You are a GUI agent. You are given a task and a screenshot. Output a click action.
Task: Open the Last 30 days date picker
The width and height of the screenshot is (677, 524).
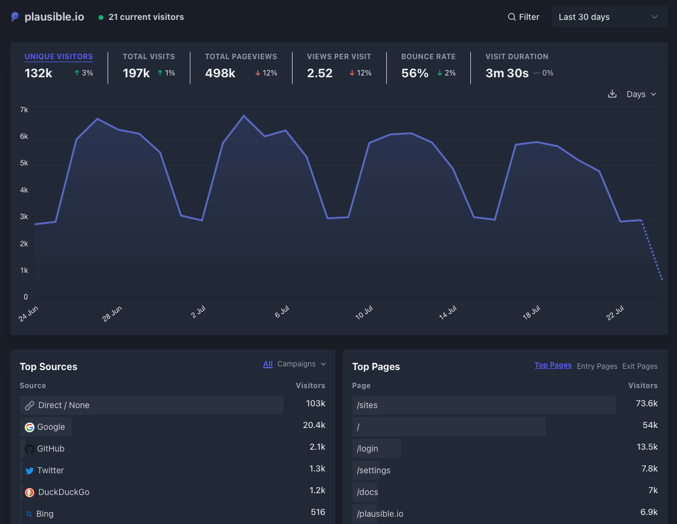[x=609, y=17]
